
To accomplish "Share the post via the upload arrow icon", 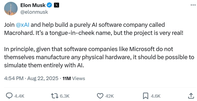I will tap(191, 96).
